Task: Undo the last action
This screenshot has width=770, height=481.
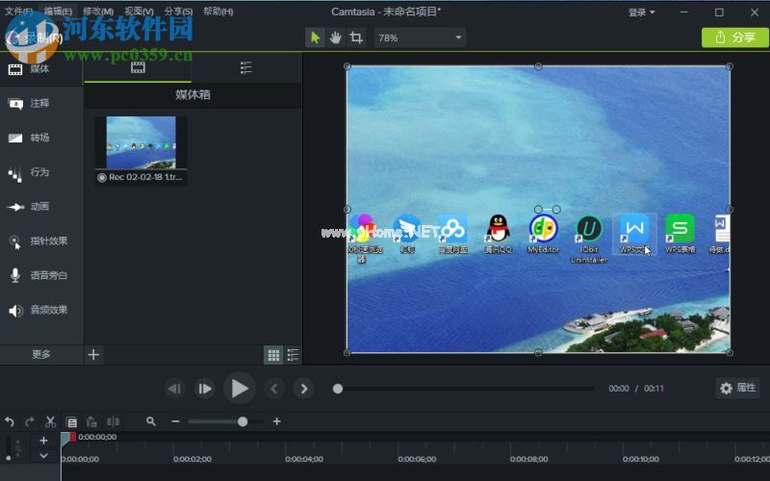Action: pyautogui.click(x=10, y=421)
